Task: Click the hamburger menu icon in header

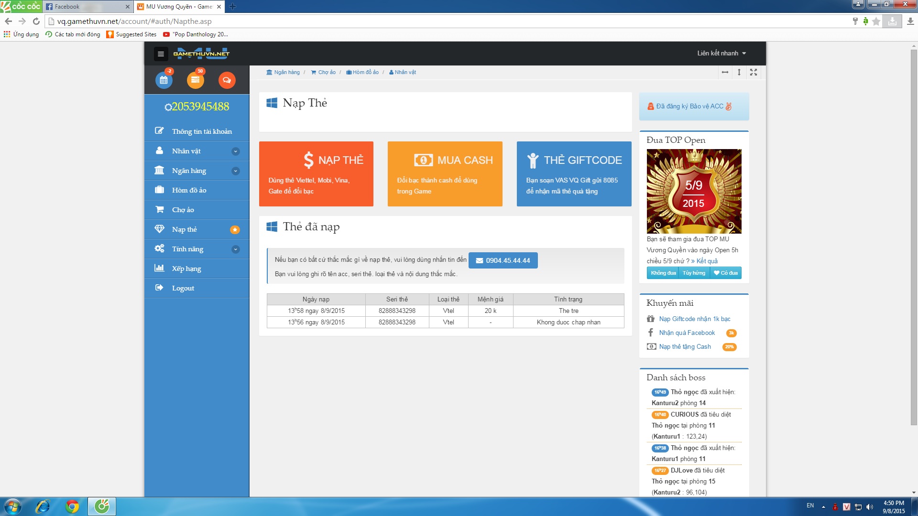Action: [161, 54]
